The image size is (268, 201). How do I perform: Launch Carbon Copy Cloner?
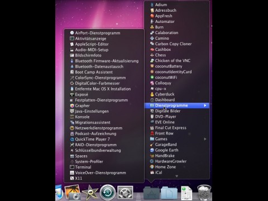(177, 44)
